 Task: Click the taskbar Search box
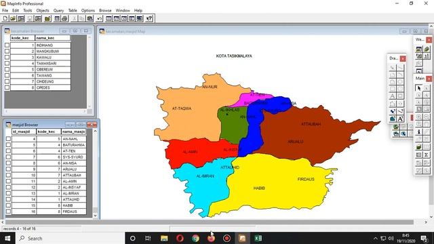click(x=70, y=238)
